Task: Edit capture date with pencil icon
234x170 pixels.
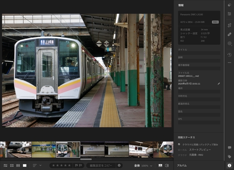Action: tap(219, 84)
